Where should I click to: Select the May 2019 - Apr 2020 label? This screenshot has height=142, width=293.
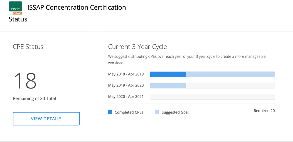pyautogui.click(x=126, y=85)
